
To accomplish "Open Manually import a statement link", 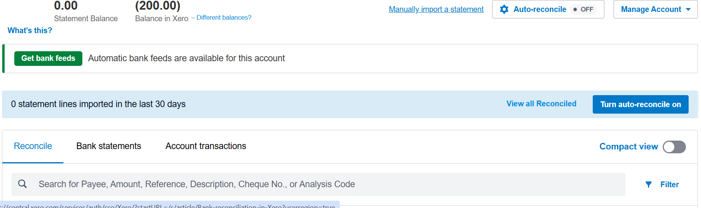I will pyautogui.click(x=436, y=9).
